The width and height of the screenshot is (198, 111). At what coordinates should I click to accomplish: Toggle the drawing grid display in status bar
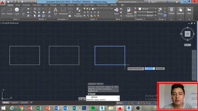tap(125, 103)
